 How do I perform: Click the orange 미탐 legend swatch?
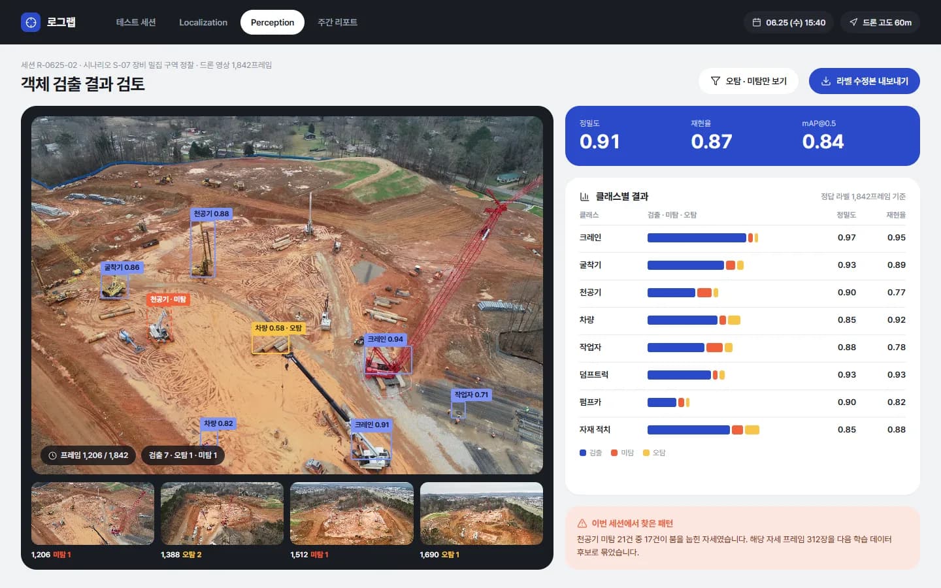[x=614, y=453]
